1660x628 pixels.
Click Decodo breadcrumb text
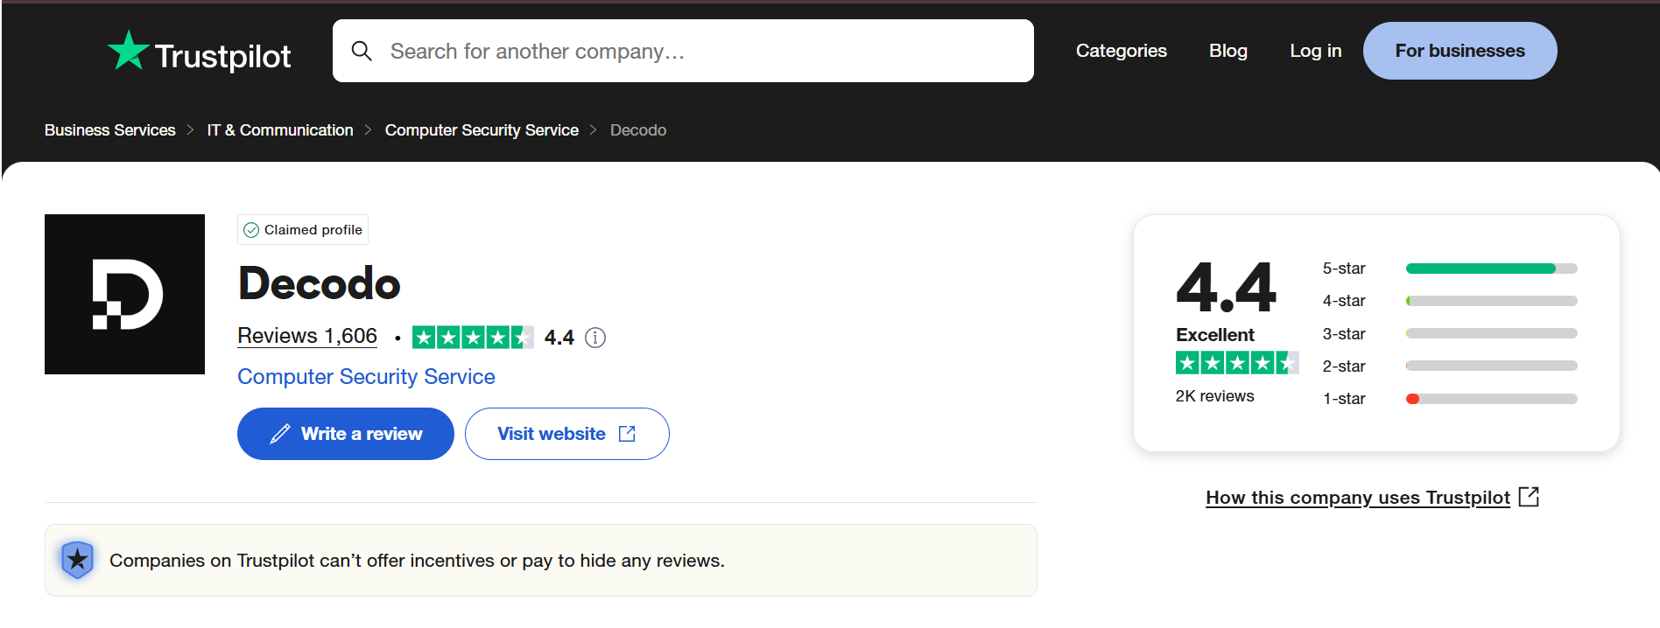[638, 130]
